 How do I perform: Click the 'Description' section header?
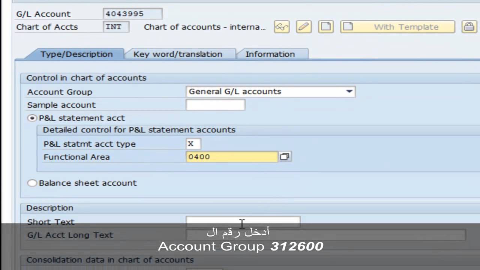pyautogui.click(x=50, y=208)
